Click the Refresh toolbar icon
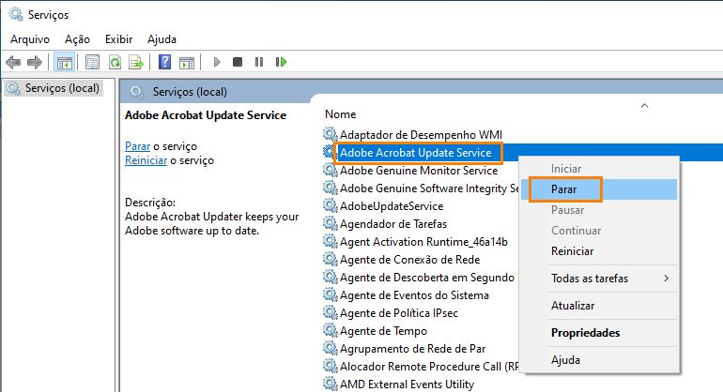 115,62
